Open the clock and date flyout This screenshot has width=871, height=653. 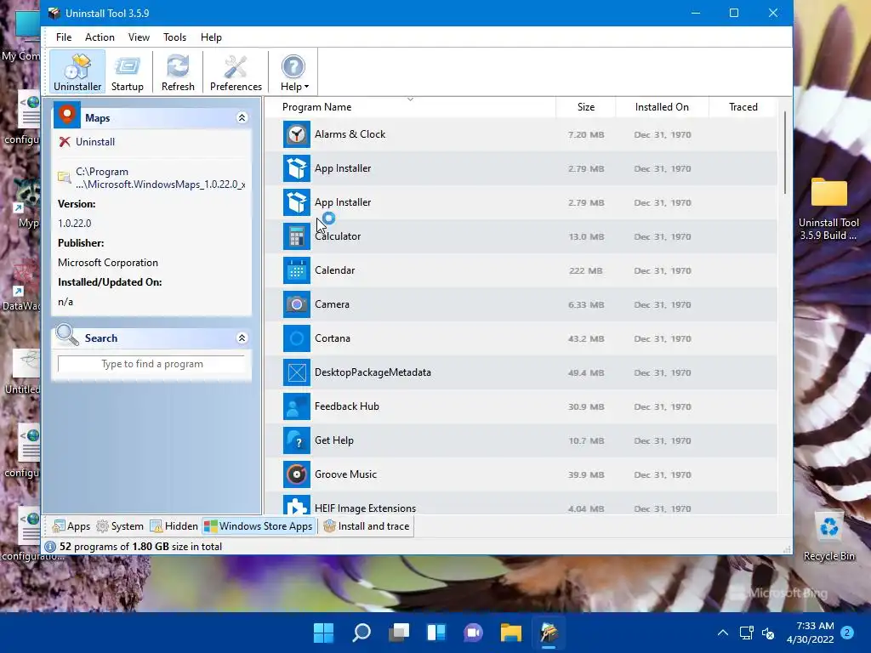click(810, 633)
